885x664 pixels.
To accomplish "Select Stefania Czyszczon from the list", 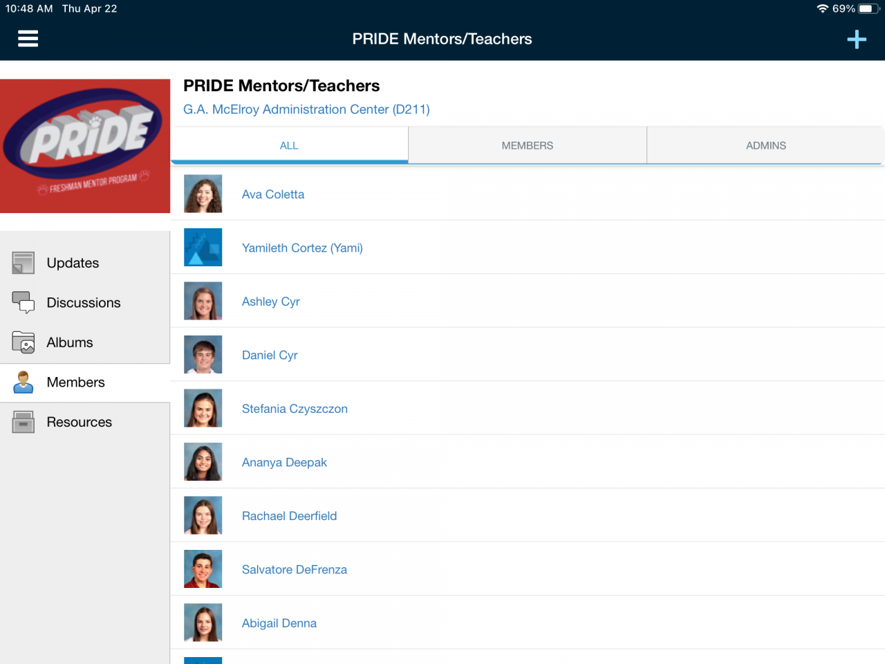I will point(295,409).
